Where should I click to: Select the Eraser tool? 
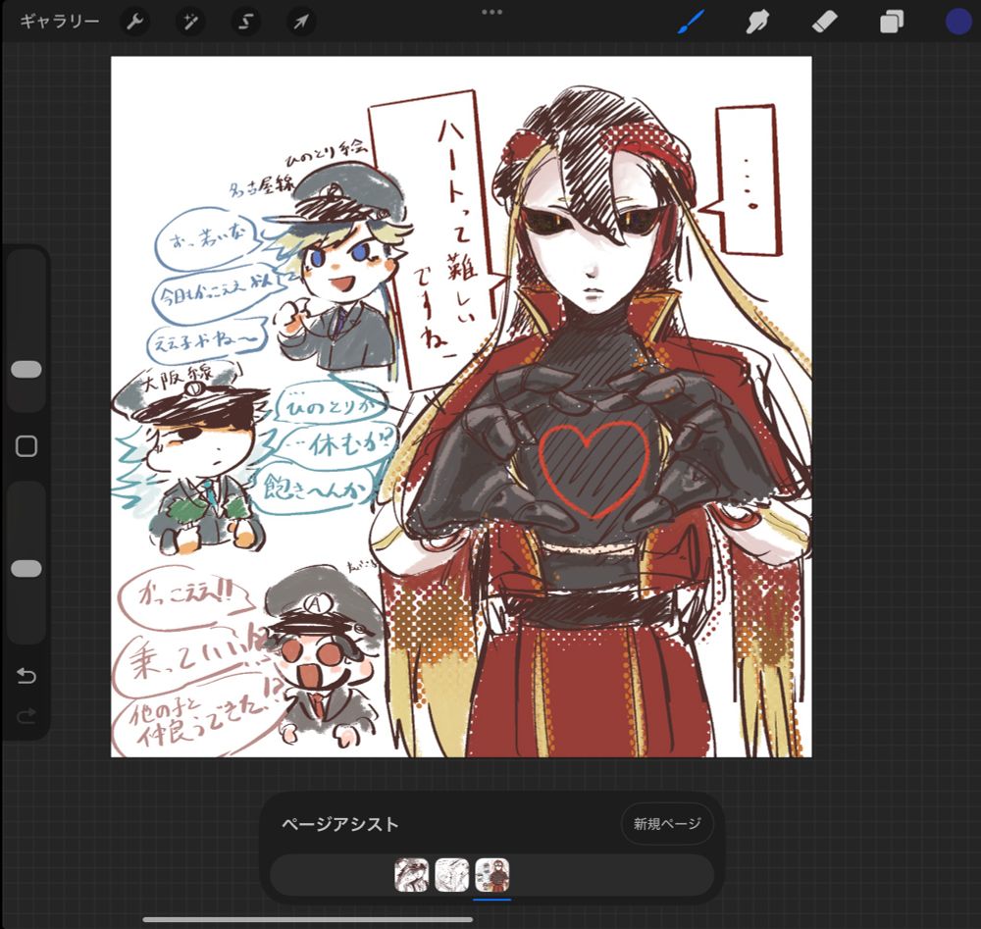(x=825, y=22)
